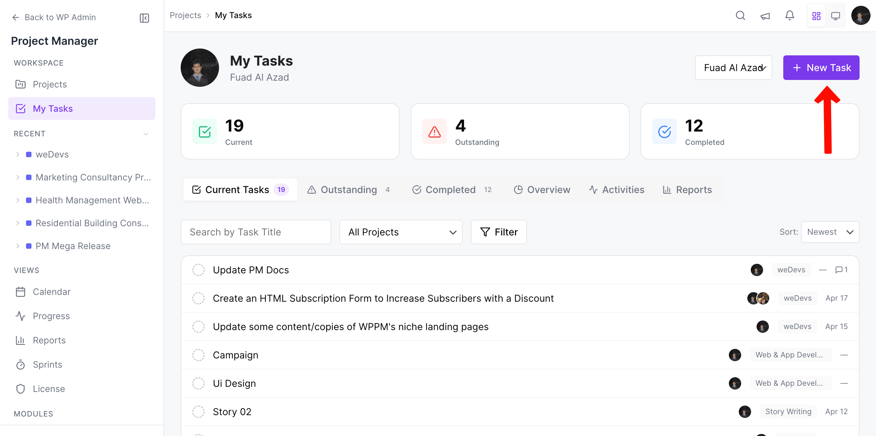Open Sprints from sidebar views
This screenshot has height=436, width=876.
pos(48,365)
